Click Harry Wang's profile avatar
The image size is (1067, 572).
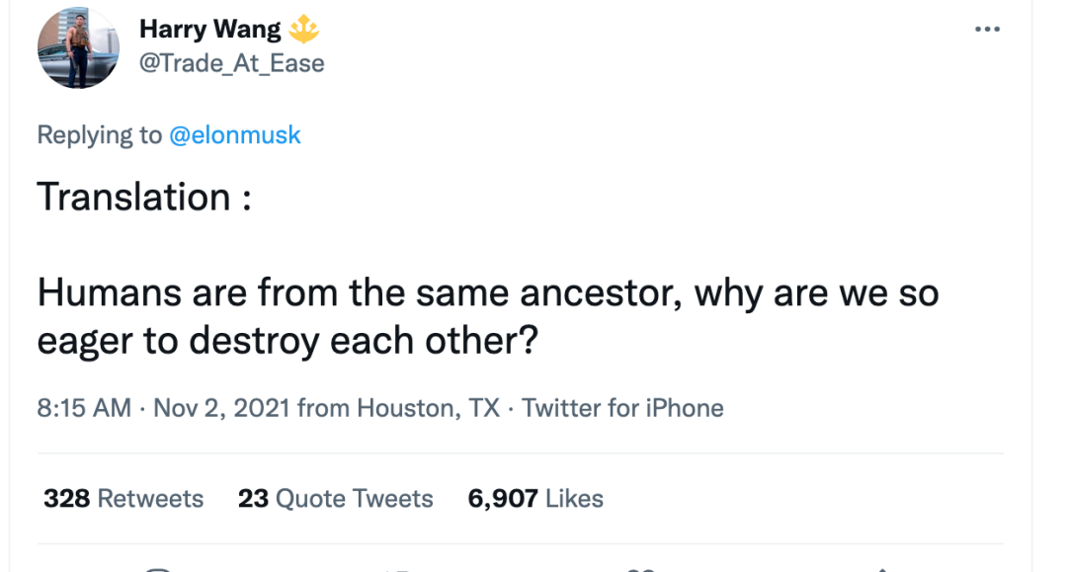pos(78,47)
